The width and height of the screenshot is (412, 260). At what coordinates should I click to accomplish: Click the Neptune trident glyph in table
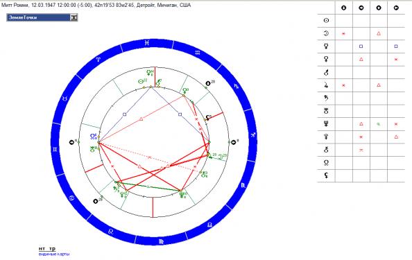[326, 123]
